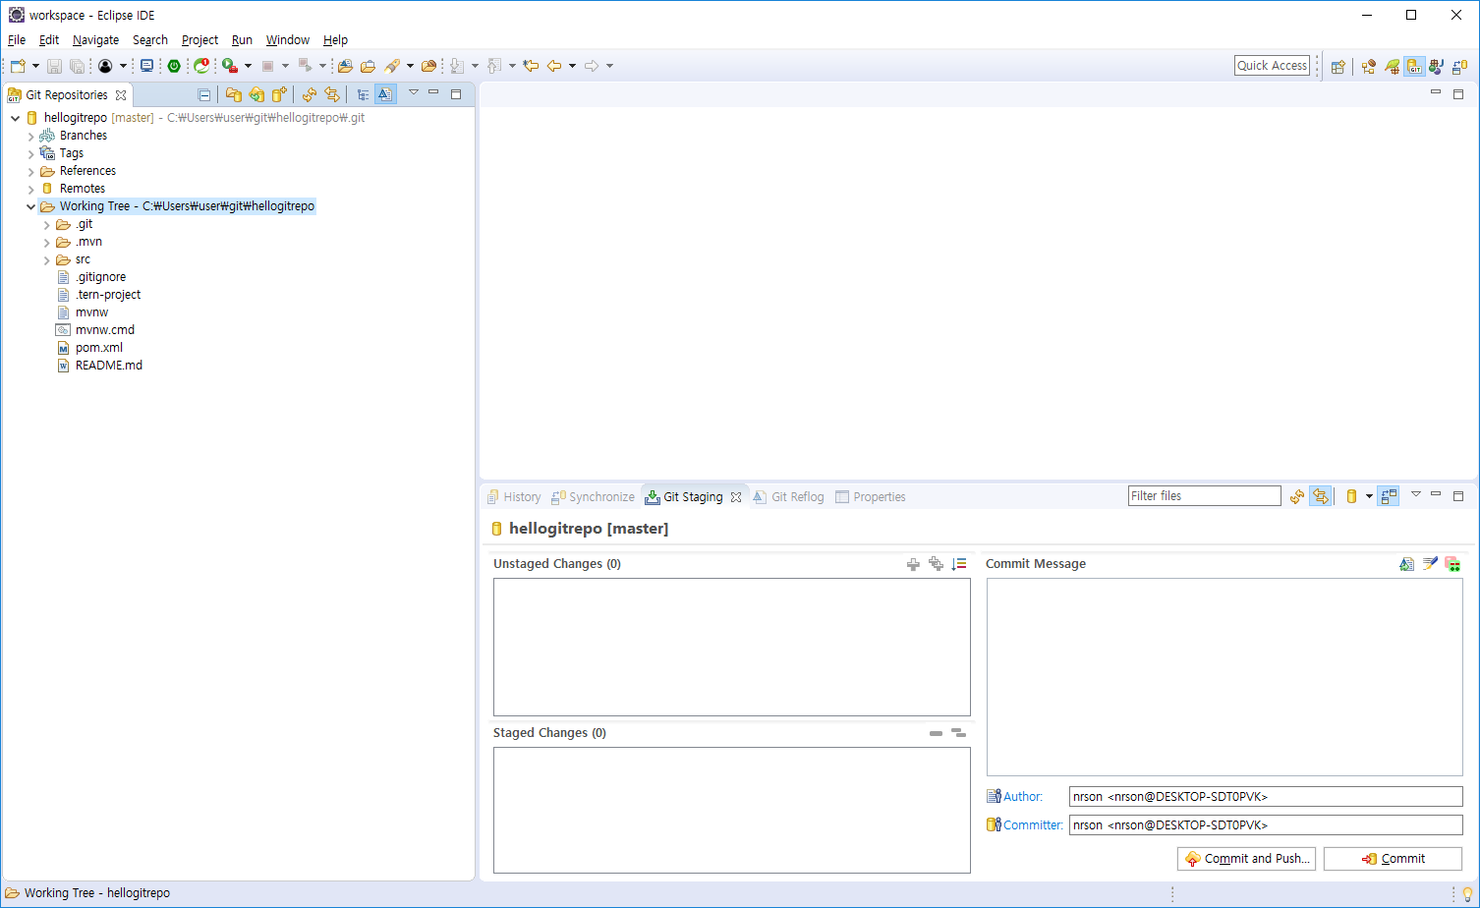Select README.md in the working tree
This screenshot has height=908, width=1480.
(108, 366)
